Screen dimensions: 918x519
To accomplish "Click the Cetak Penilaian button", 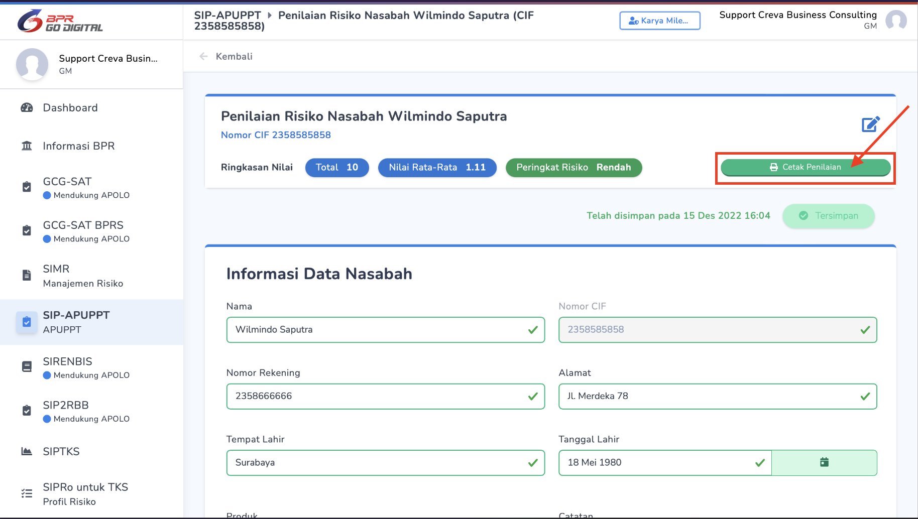I will [x=806, y=167].
